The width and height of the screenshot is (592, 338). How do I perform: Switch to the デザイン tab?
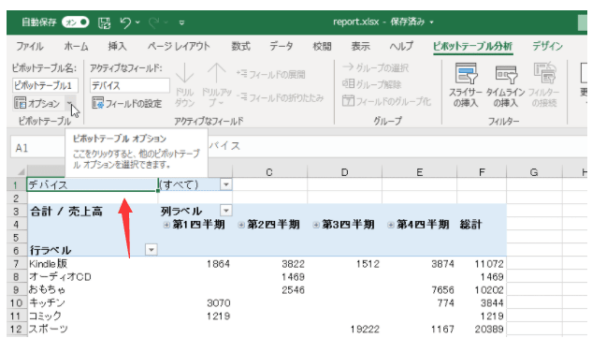click(x=547, y=47)
